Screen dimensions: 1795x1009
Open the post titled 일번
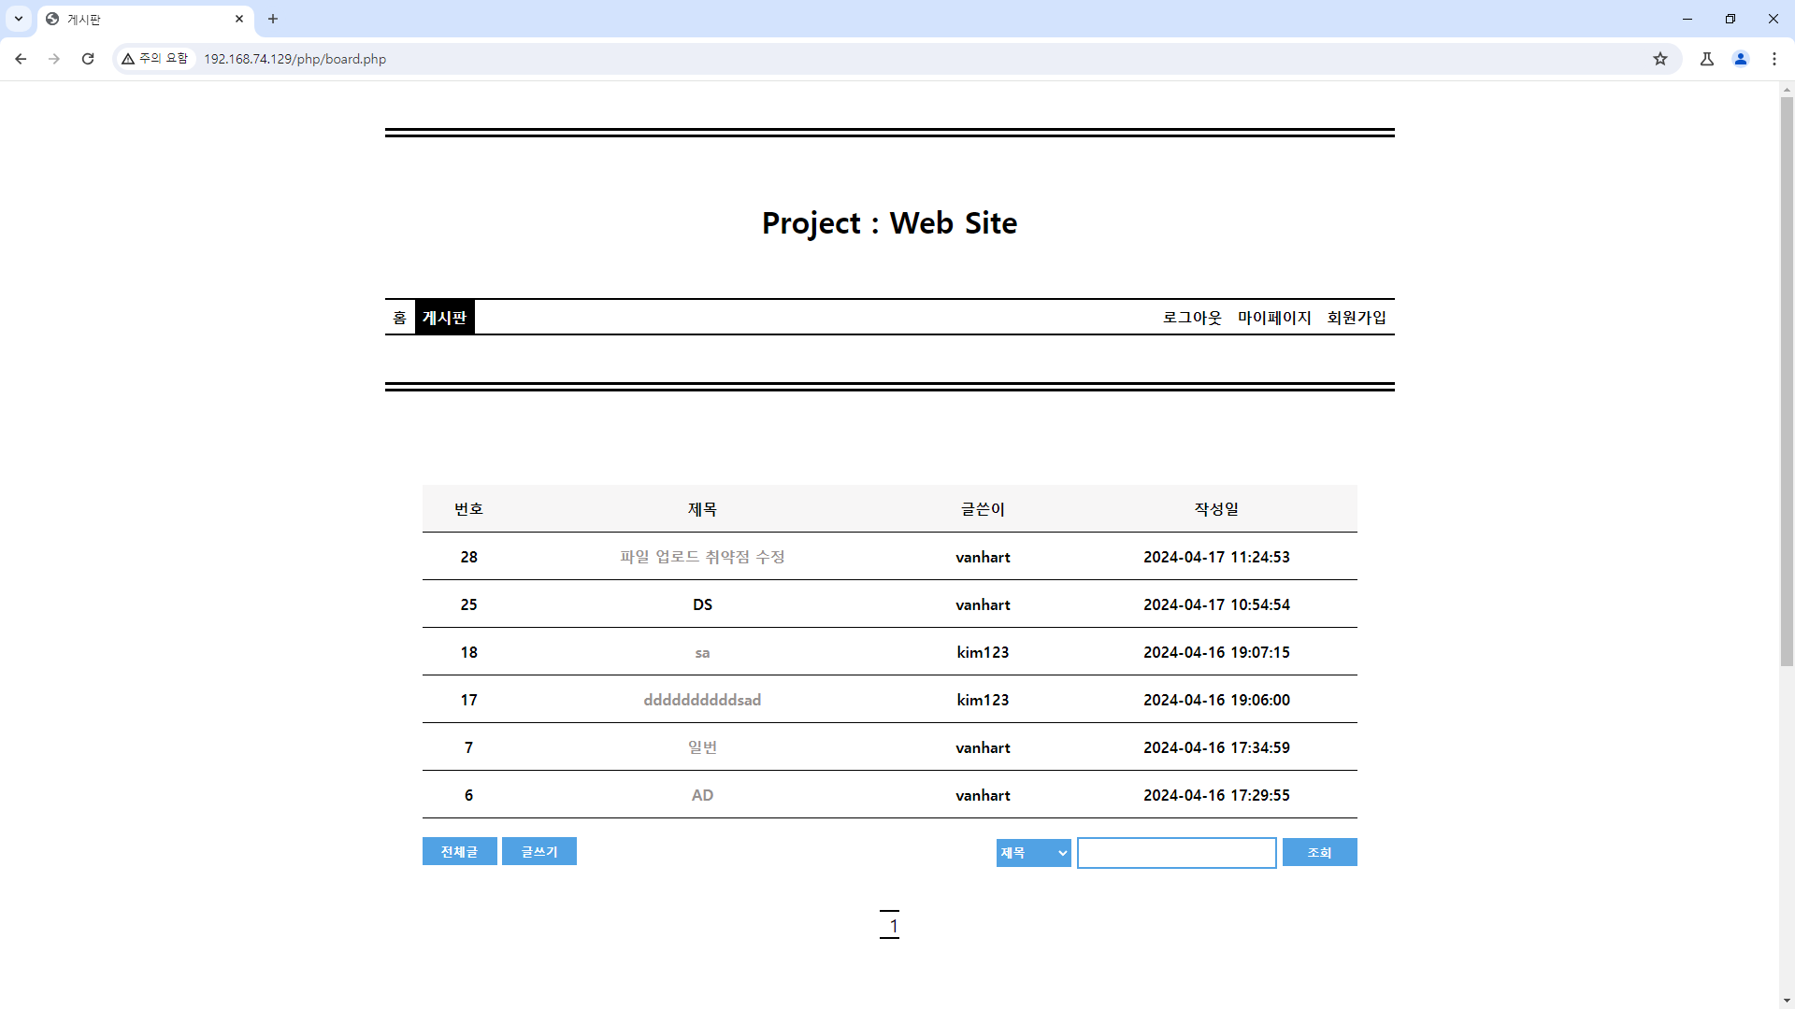pos(702,747)
